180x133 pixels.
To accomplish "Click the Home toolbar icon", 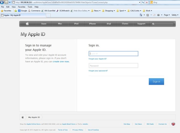I will (141, 15).
